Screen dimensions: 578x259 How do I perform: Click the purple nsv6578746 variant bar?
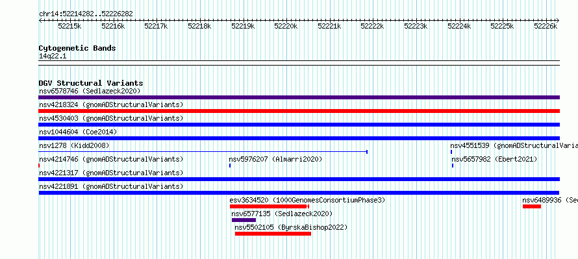[x=299, y=97]
